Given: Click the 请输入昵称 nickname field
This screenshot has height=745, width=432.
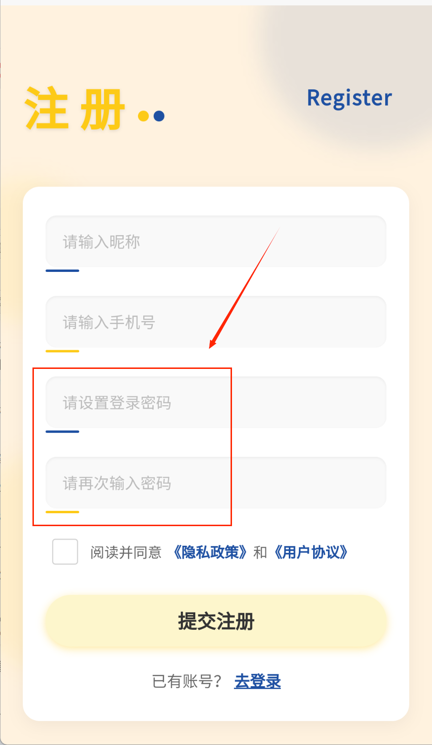Looking at the screenshot, I should click(x=216, y=242).
